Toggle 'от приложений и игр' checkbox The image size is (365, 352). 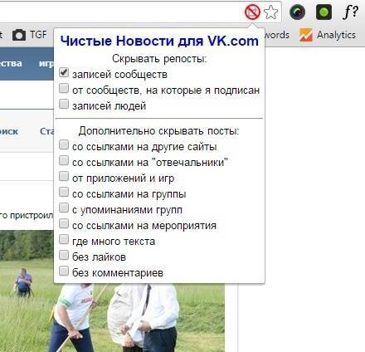[x=64, y=176]
